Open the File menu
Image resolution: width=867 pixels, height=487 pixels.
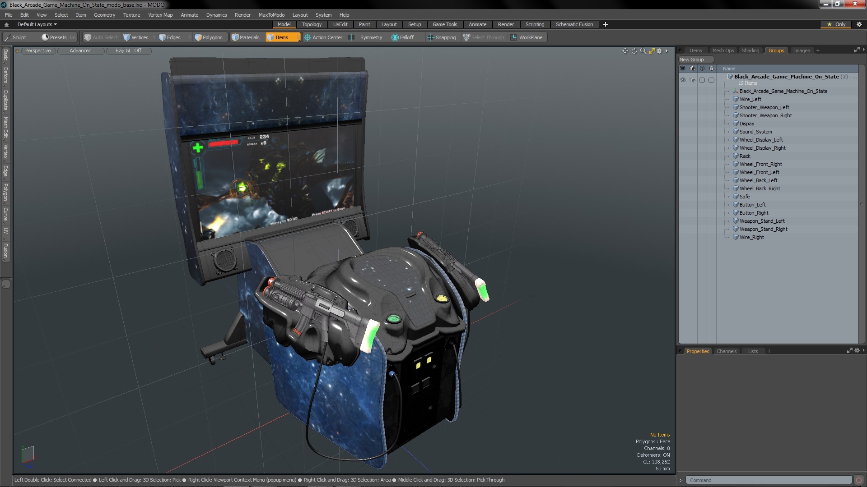pyautogui.click(x=9, y=15)
